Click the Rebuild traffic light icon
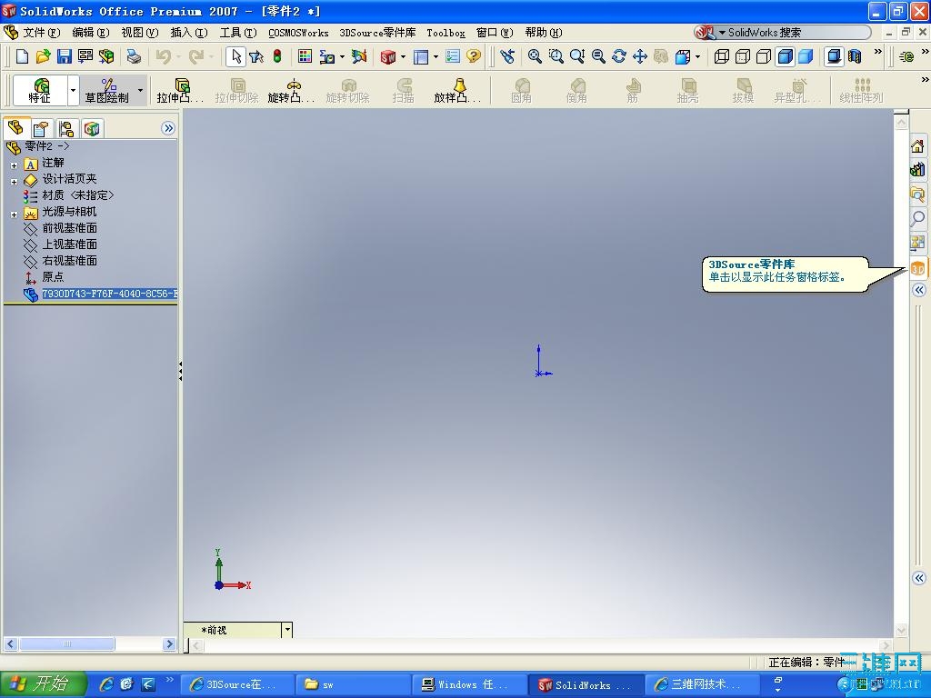 [277, 56]
